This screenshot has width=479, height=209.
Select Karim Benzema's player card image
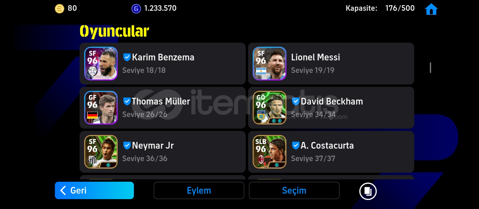tap(101, 64)
